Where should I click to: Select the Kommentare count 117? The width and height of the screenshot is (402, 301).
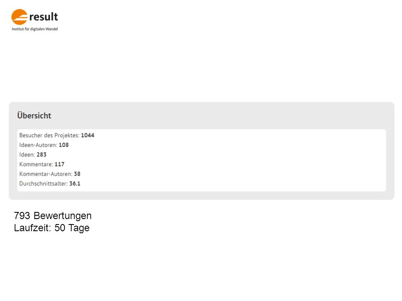pos(59,164)
